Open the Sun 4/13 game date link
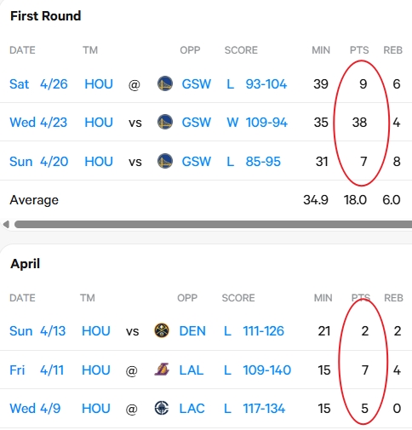 (37, 331)
